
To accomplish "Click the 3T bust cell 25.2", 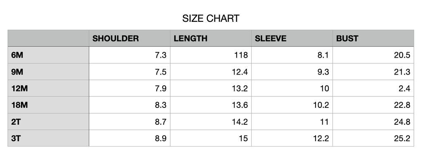I will pos(373,138).
